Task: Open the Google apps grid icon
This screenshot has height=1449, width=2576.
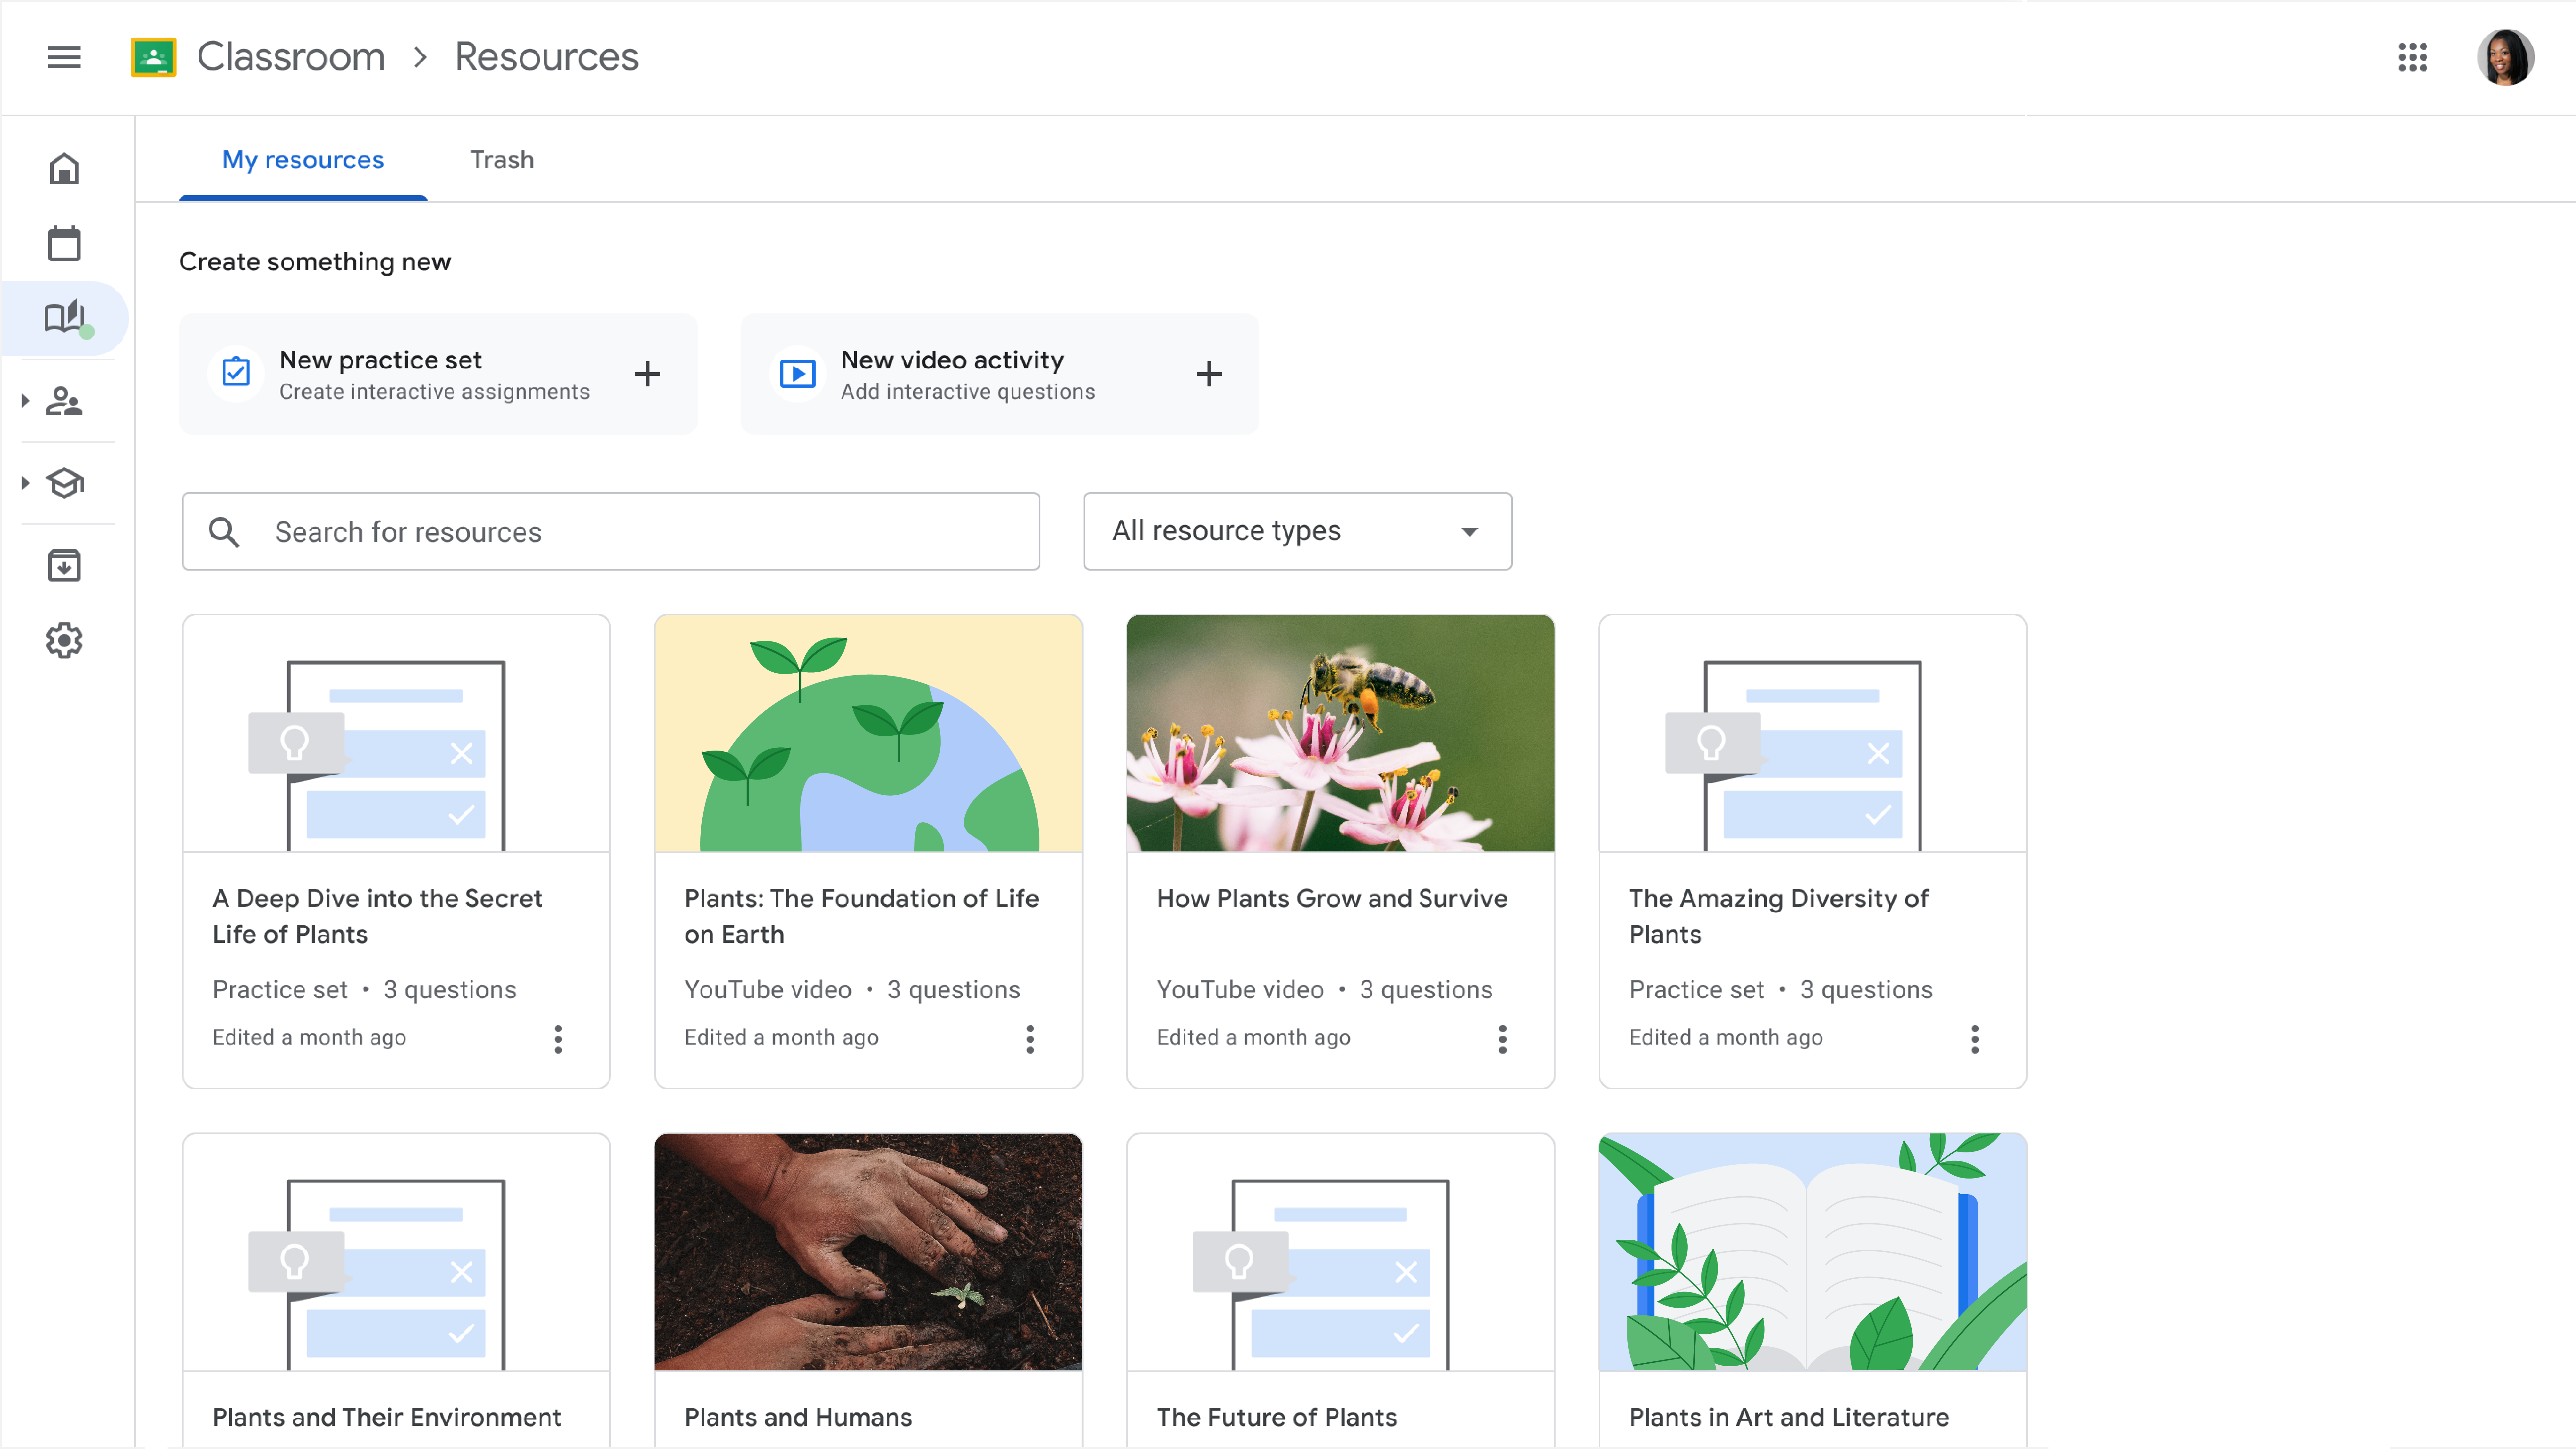Action: pyautogui.click(x=2413, y=57)
